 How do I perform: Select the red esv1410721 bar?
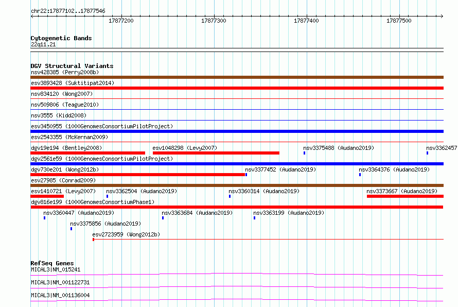[47, 196]
